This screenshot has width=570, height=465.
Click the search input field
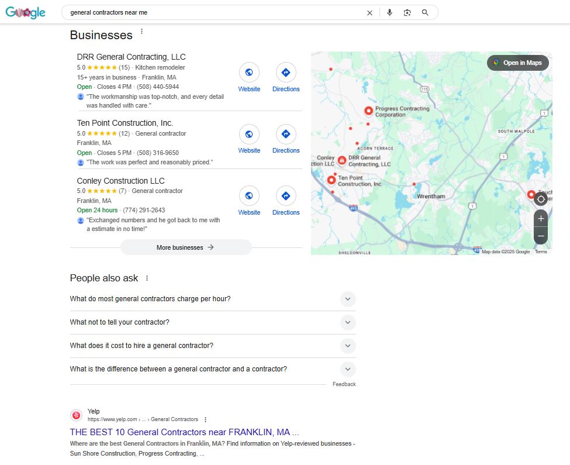click(x=215, y=13)
